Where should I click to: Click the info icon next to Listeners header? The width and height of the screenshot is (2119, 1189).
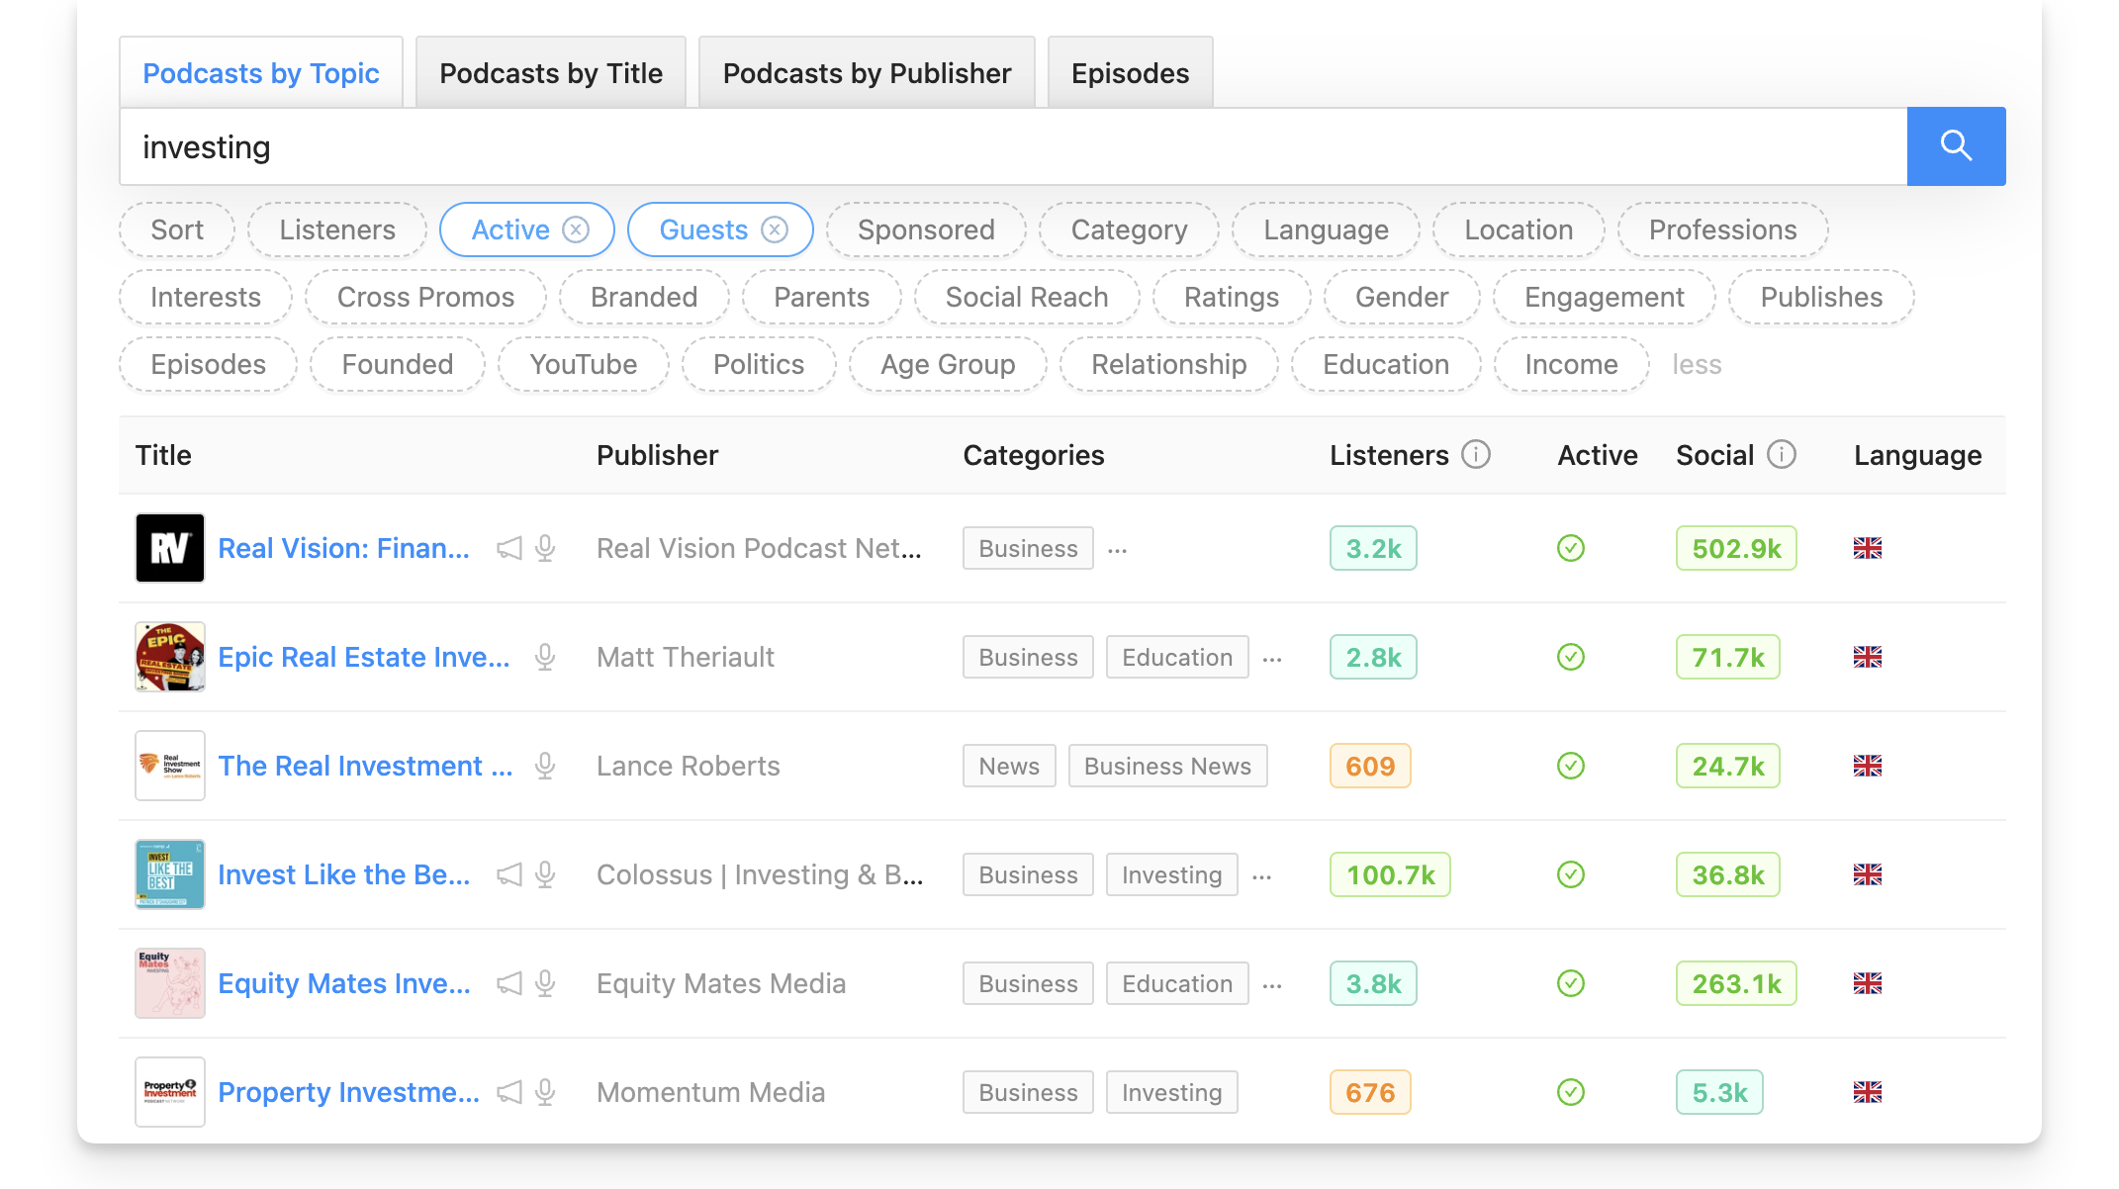pyautogui.click(x=1475, y=455)
